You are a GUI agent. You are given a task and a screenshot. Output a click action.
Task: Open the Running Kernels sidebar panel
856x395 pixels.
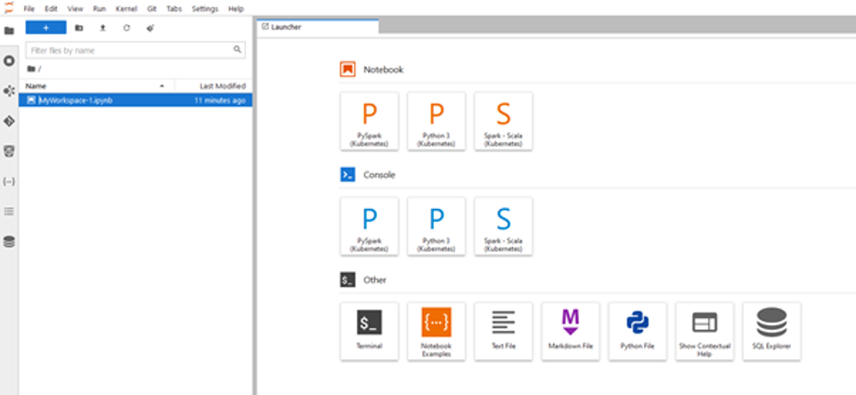pyautogui.click(x=9, y=60)
